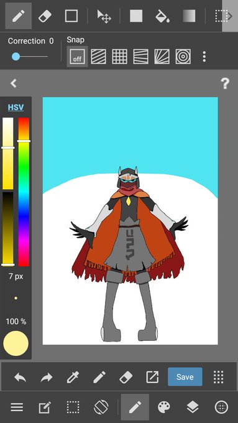Open the current yellow color swatch

[16, 343]
